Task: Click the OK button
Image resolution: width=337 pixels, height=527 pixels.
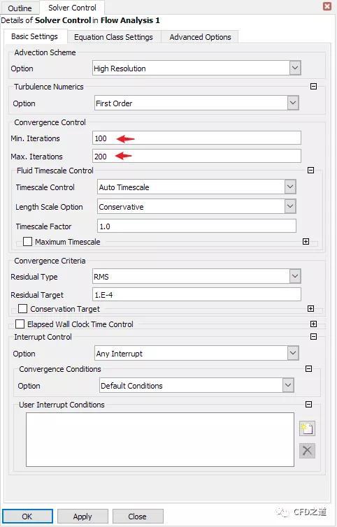Action: (27, 517)
